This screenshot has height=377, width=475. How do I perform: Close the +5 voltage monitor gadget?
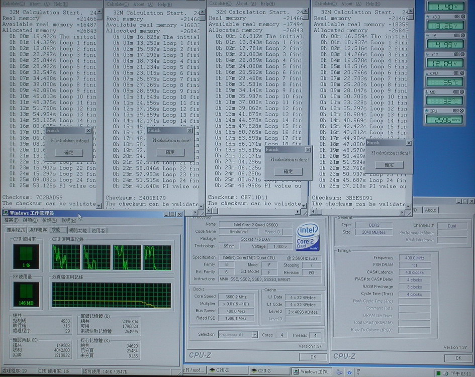pyautogui.click(x=462, y=36)
